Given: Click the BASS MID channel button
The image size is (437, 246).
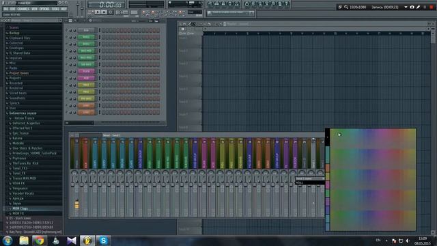Looking at the screenshot, I should click(x=87, y=51).
